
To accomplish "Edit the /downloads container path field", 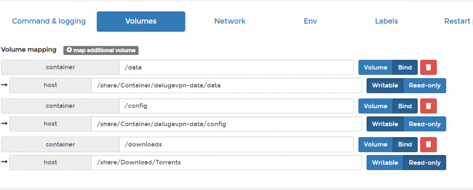I will point(236,145).
